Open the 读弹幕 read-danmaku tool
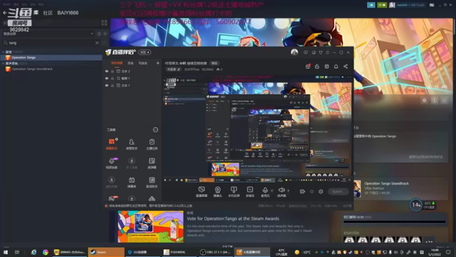456x257 pixels. [x=152, y=163]
